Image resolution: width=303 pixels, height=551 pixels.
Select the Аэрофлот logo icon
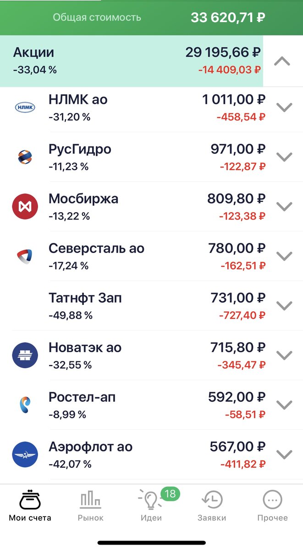pos(25,454)
